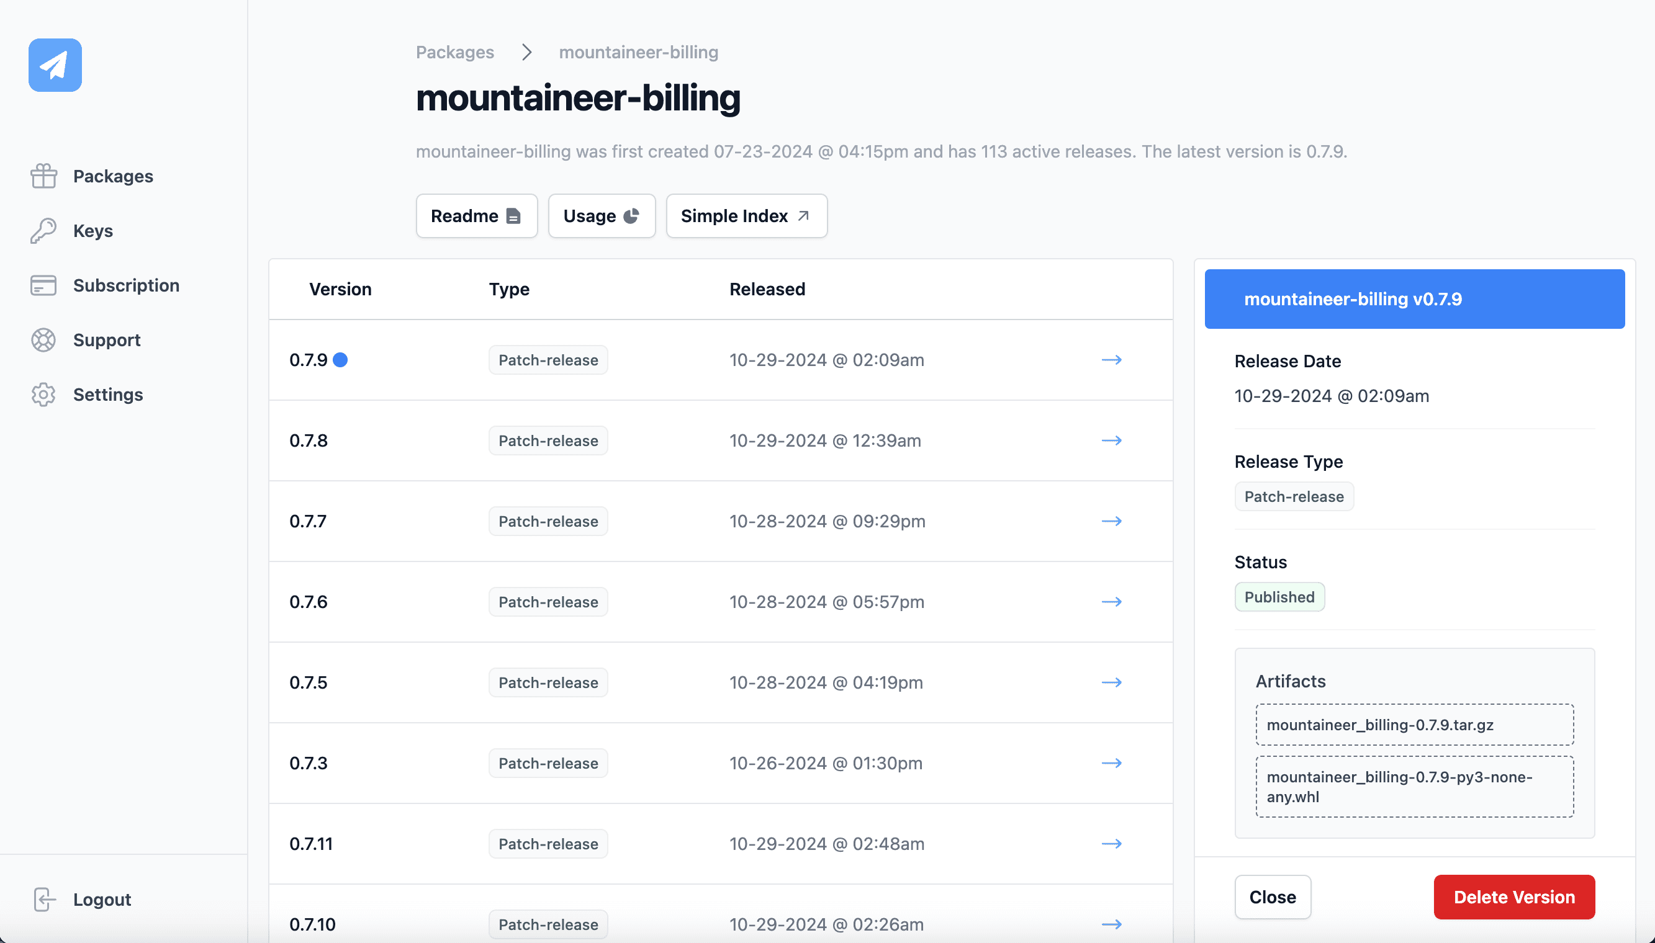Viewport: 1655px width, 943px height.
Task: Click the Logout icon at bottom left
Action: click(43, 899)
